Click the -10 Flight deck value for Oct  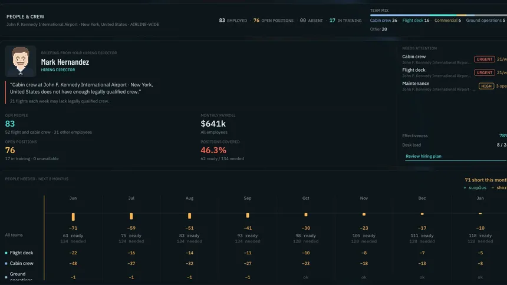[306, 253]
